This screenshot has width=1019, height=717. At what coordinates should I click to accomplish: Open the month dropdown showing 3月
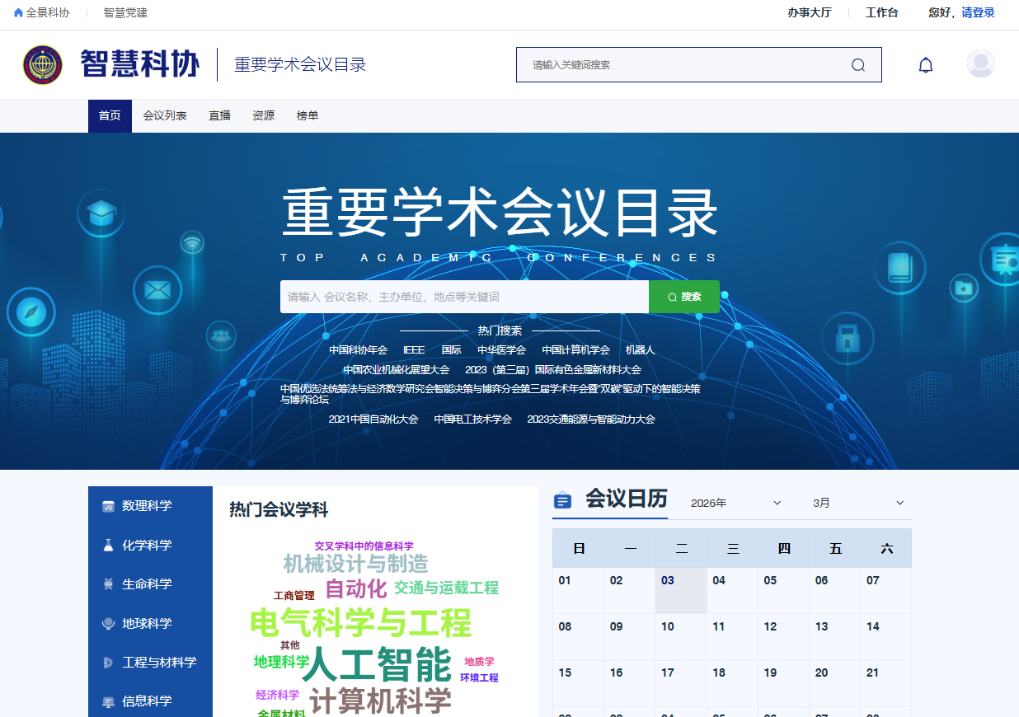[859, 502]
